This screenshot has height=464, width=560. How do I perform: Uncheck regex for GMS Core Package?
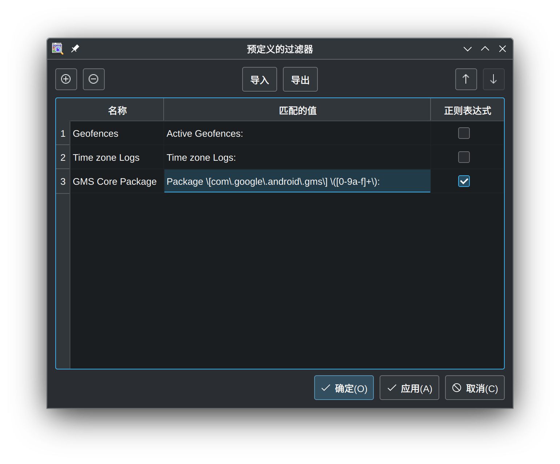(464, 181)
